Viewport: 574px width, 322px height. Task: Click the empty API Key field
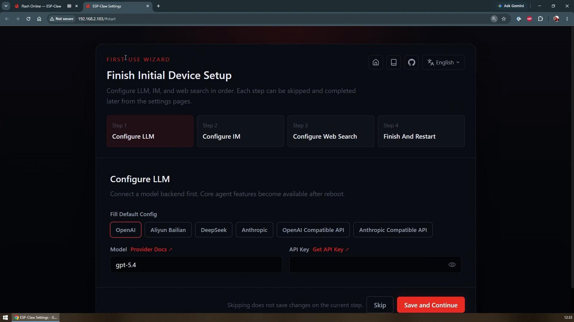pyautogui.click(x=375, y=264)
